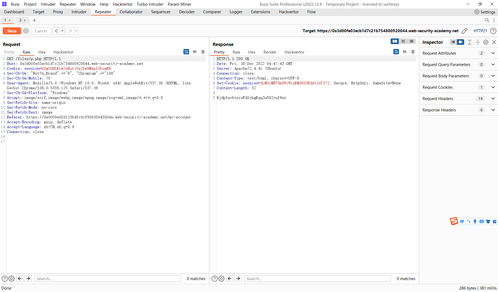The height and width of the screenshot is (292, 498).
Task: Dock Inspector to the right layout
Action: (x=460, y=42)
